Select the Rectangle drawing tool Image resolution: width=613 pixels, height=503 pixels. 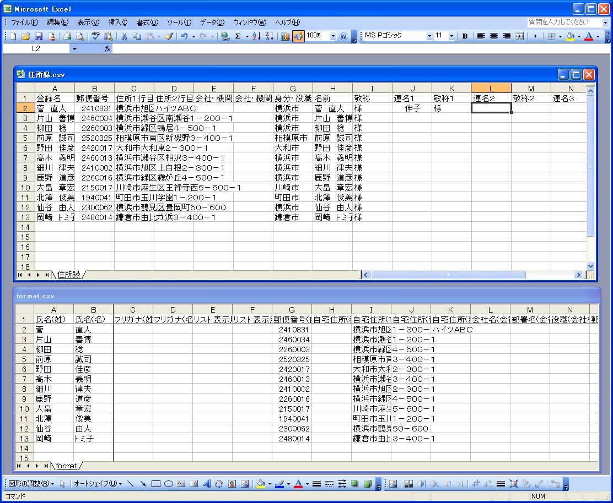[156, 484]
